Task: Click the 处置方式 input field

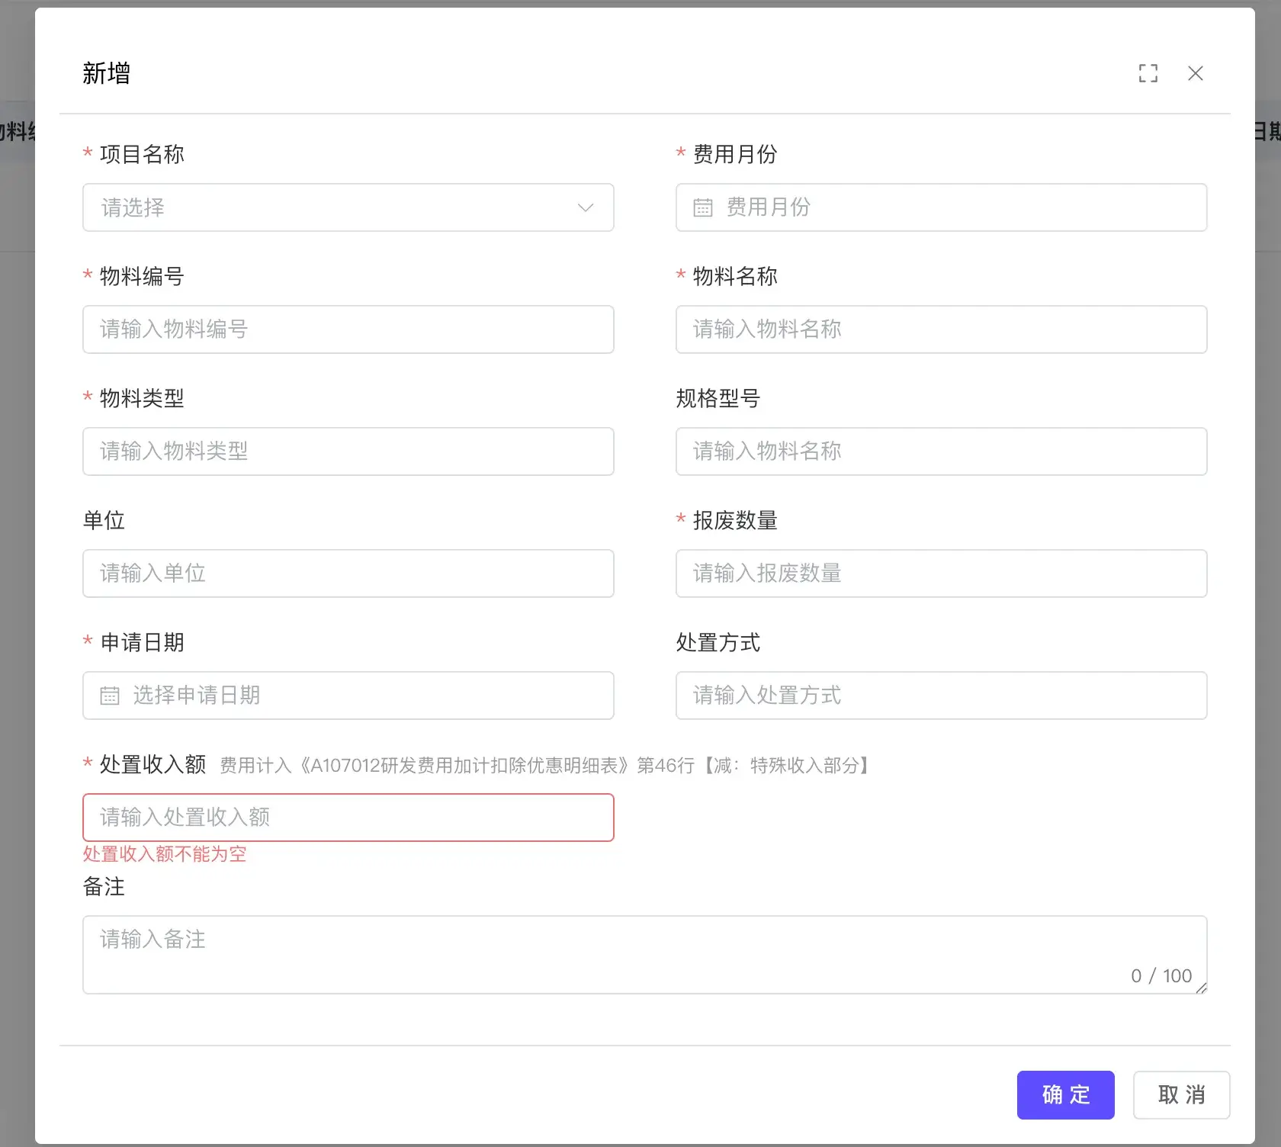Action: [941, 696]
